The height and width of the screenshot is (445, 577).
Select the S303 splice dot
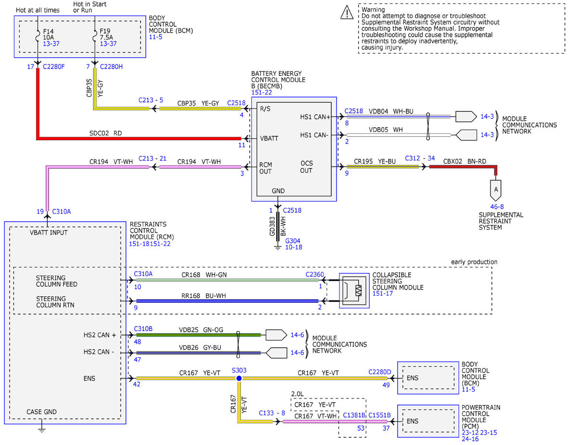238,378
